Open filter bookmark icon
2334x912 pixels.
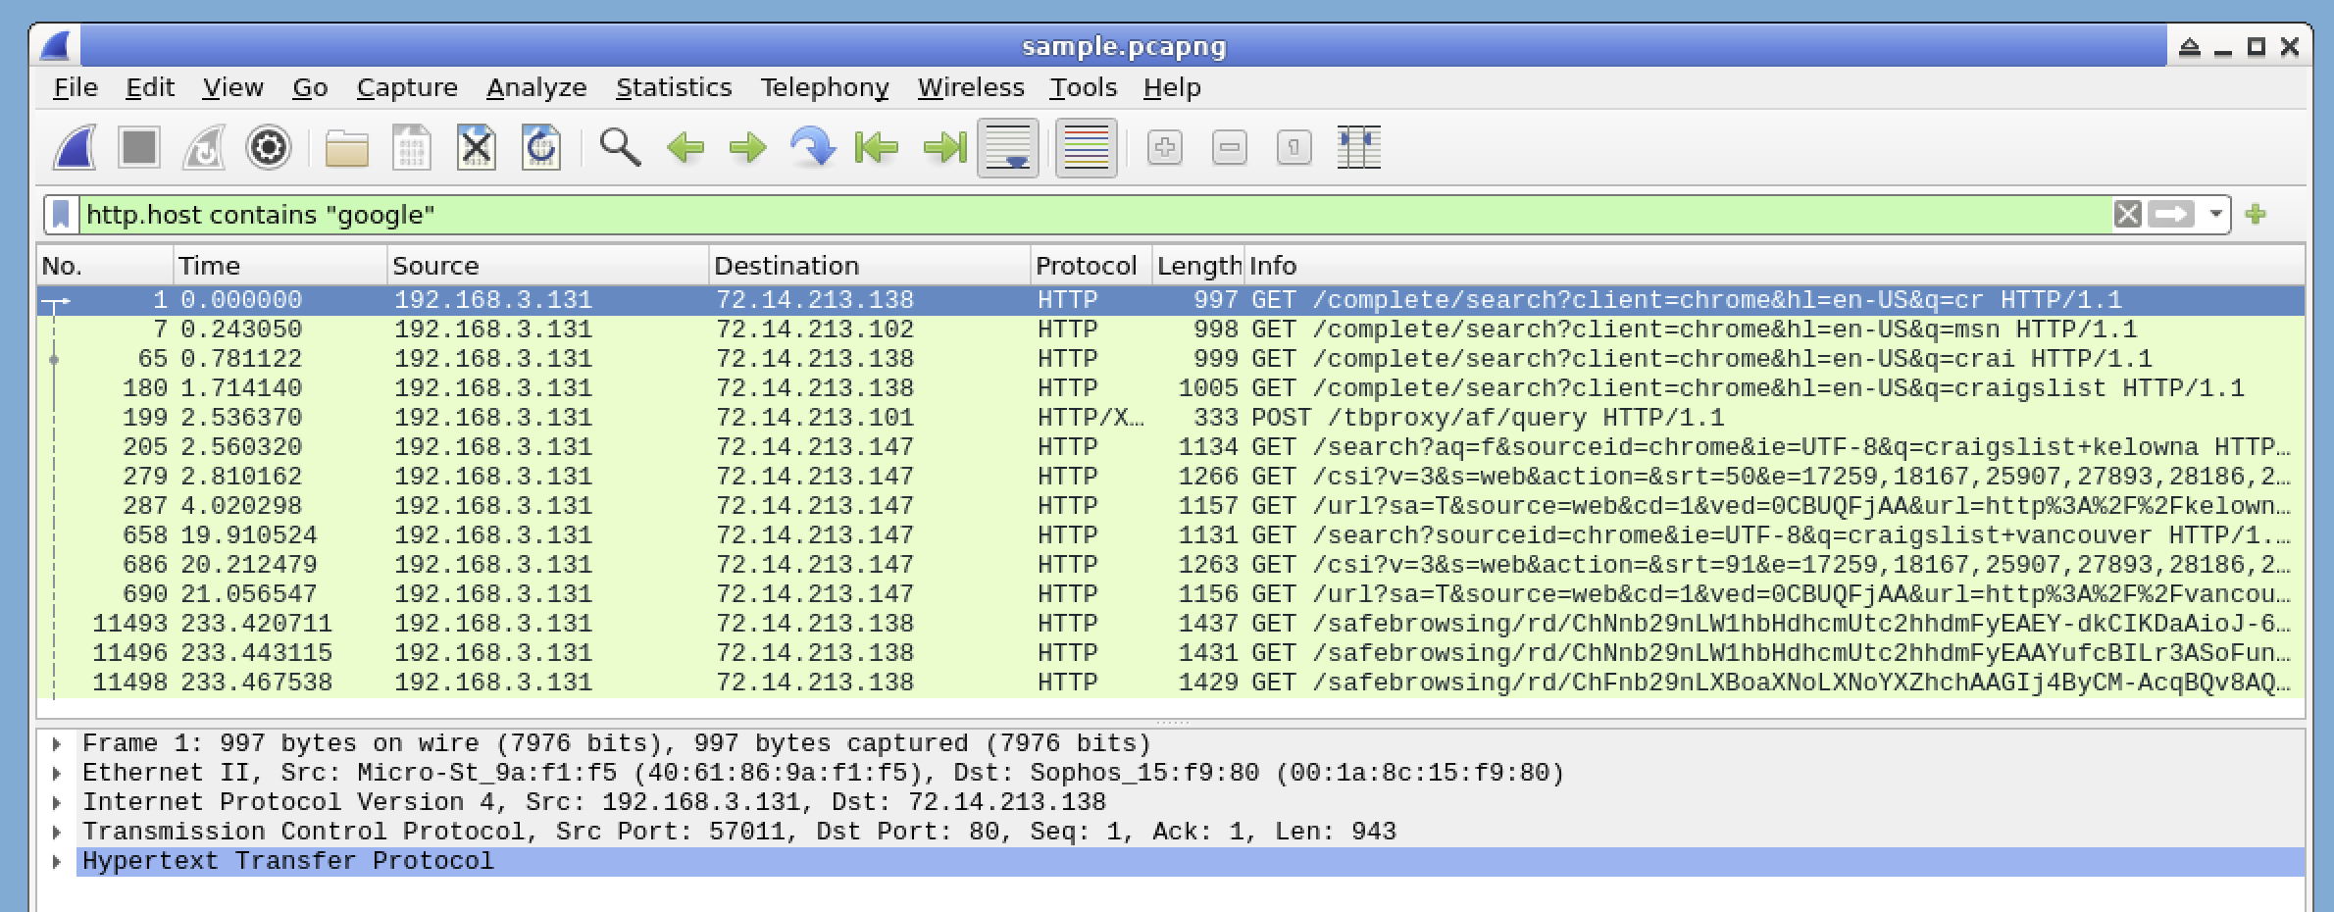(x=61, y=214)
